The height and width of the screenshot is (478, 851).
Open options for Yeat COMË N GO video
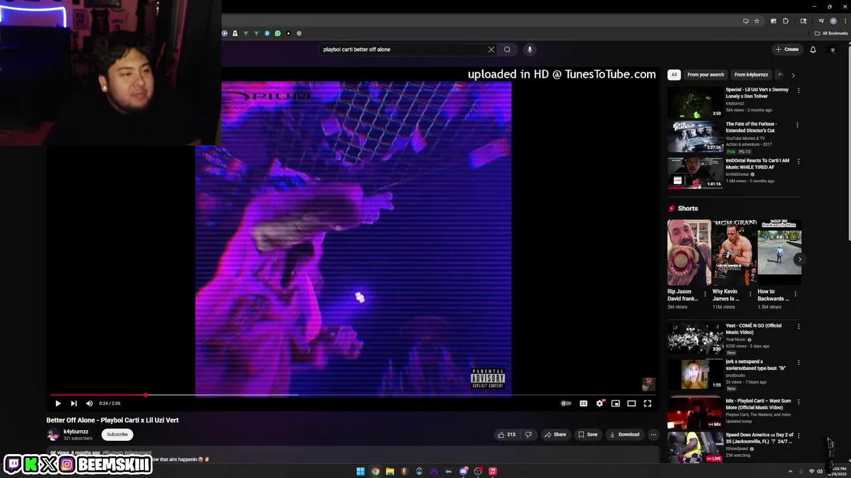click(x=798, y=327)
